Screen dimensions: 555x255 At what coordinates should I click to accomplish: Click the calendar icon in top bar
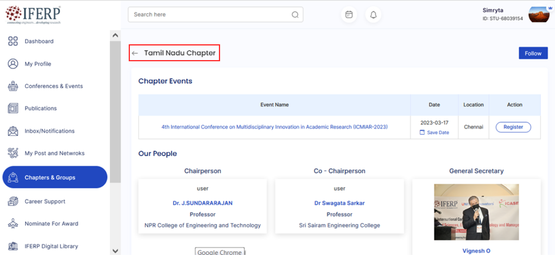349,15
